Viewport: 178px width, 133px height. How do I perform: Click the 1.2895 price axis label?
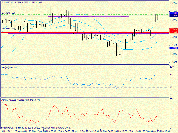pos(174,54)
